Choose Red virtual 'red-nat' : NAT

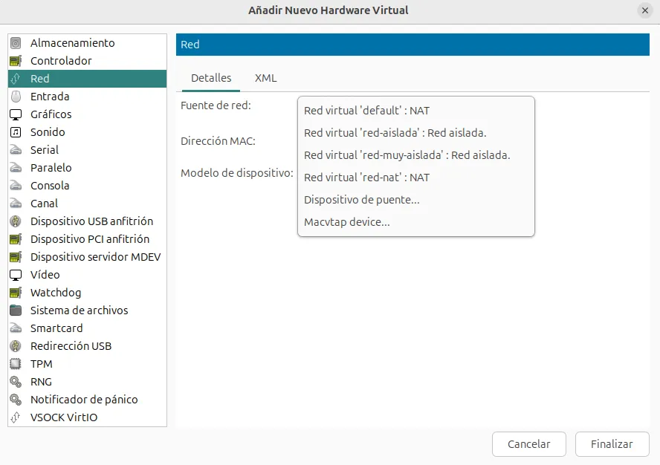pos(366,178)
